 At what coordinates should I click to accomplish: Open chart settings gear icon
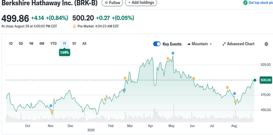click(x=266, y=44)
